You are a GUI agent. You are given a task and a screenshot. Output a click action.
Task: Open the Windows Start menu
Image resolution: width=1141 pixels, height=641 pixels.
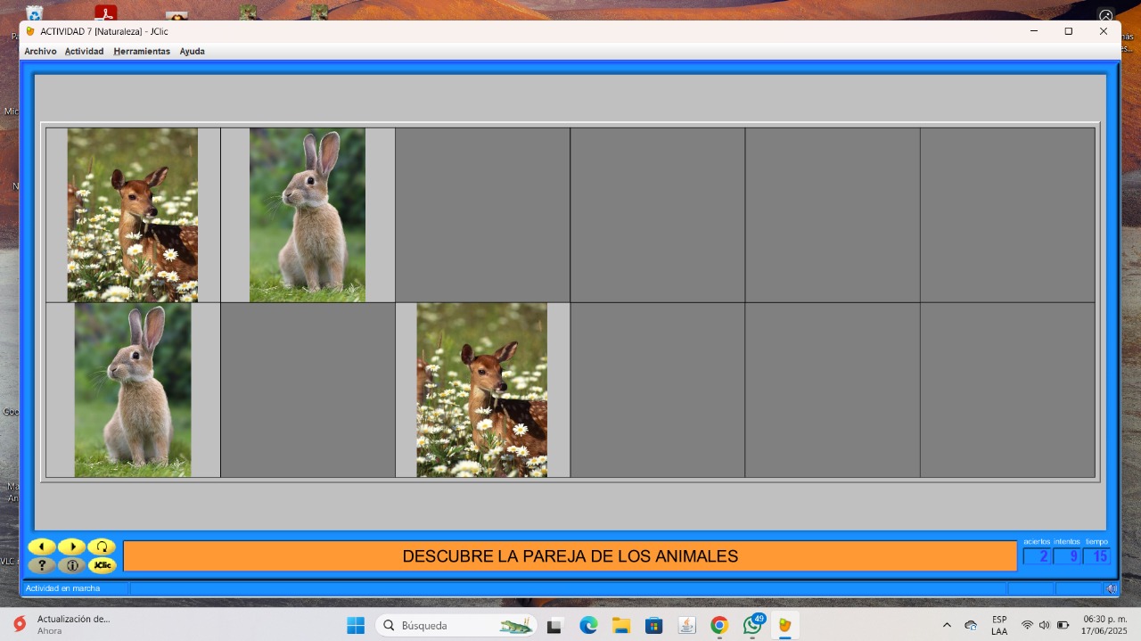coord(356,626)
